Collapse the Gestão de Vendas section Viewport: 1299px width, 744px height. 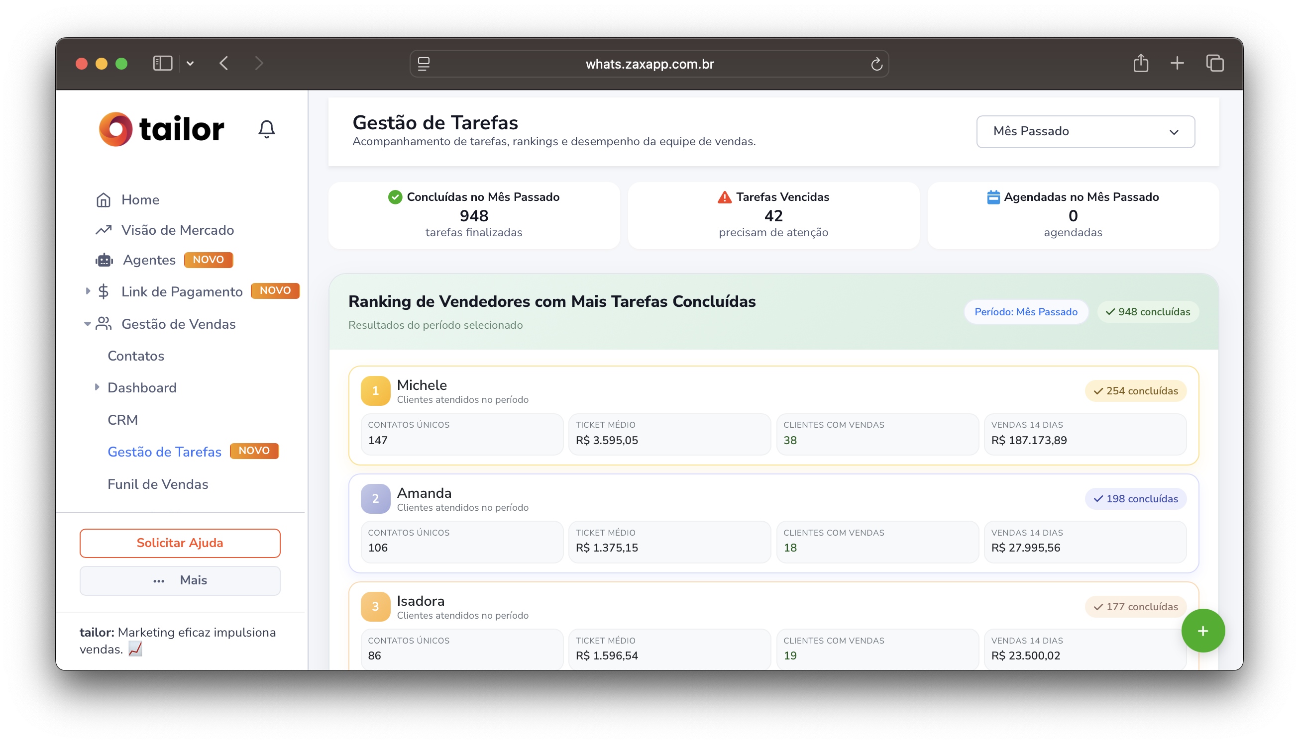tap(87, 323)
